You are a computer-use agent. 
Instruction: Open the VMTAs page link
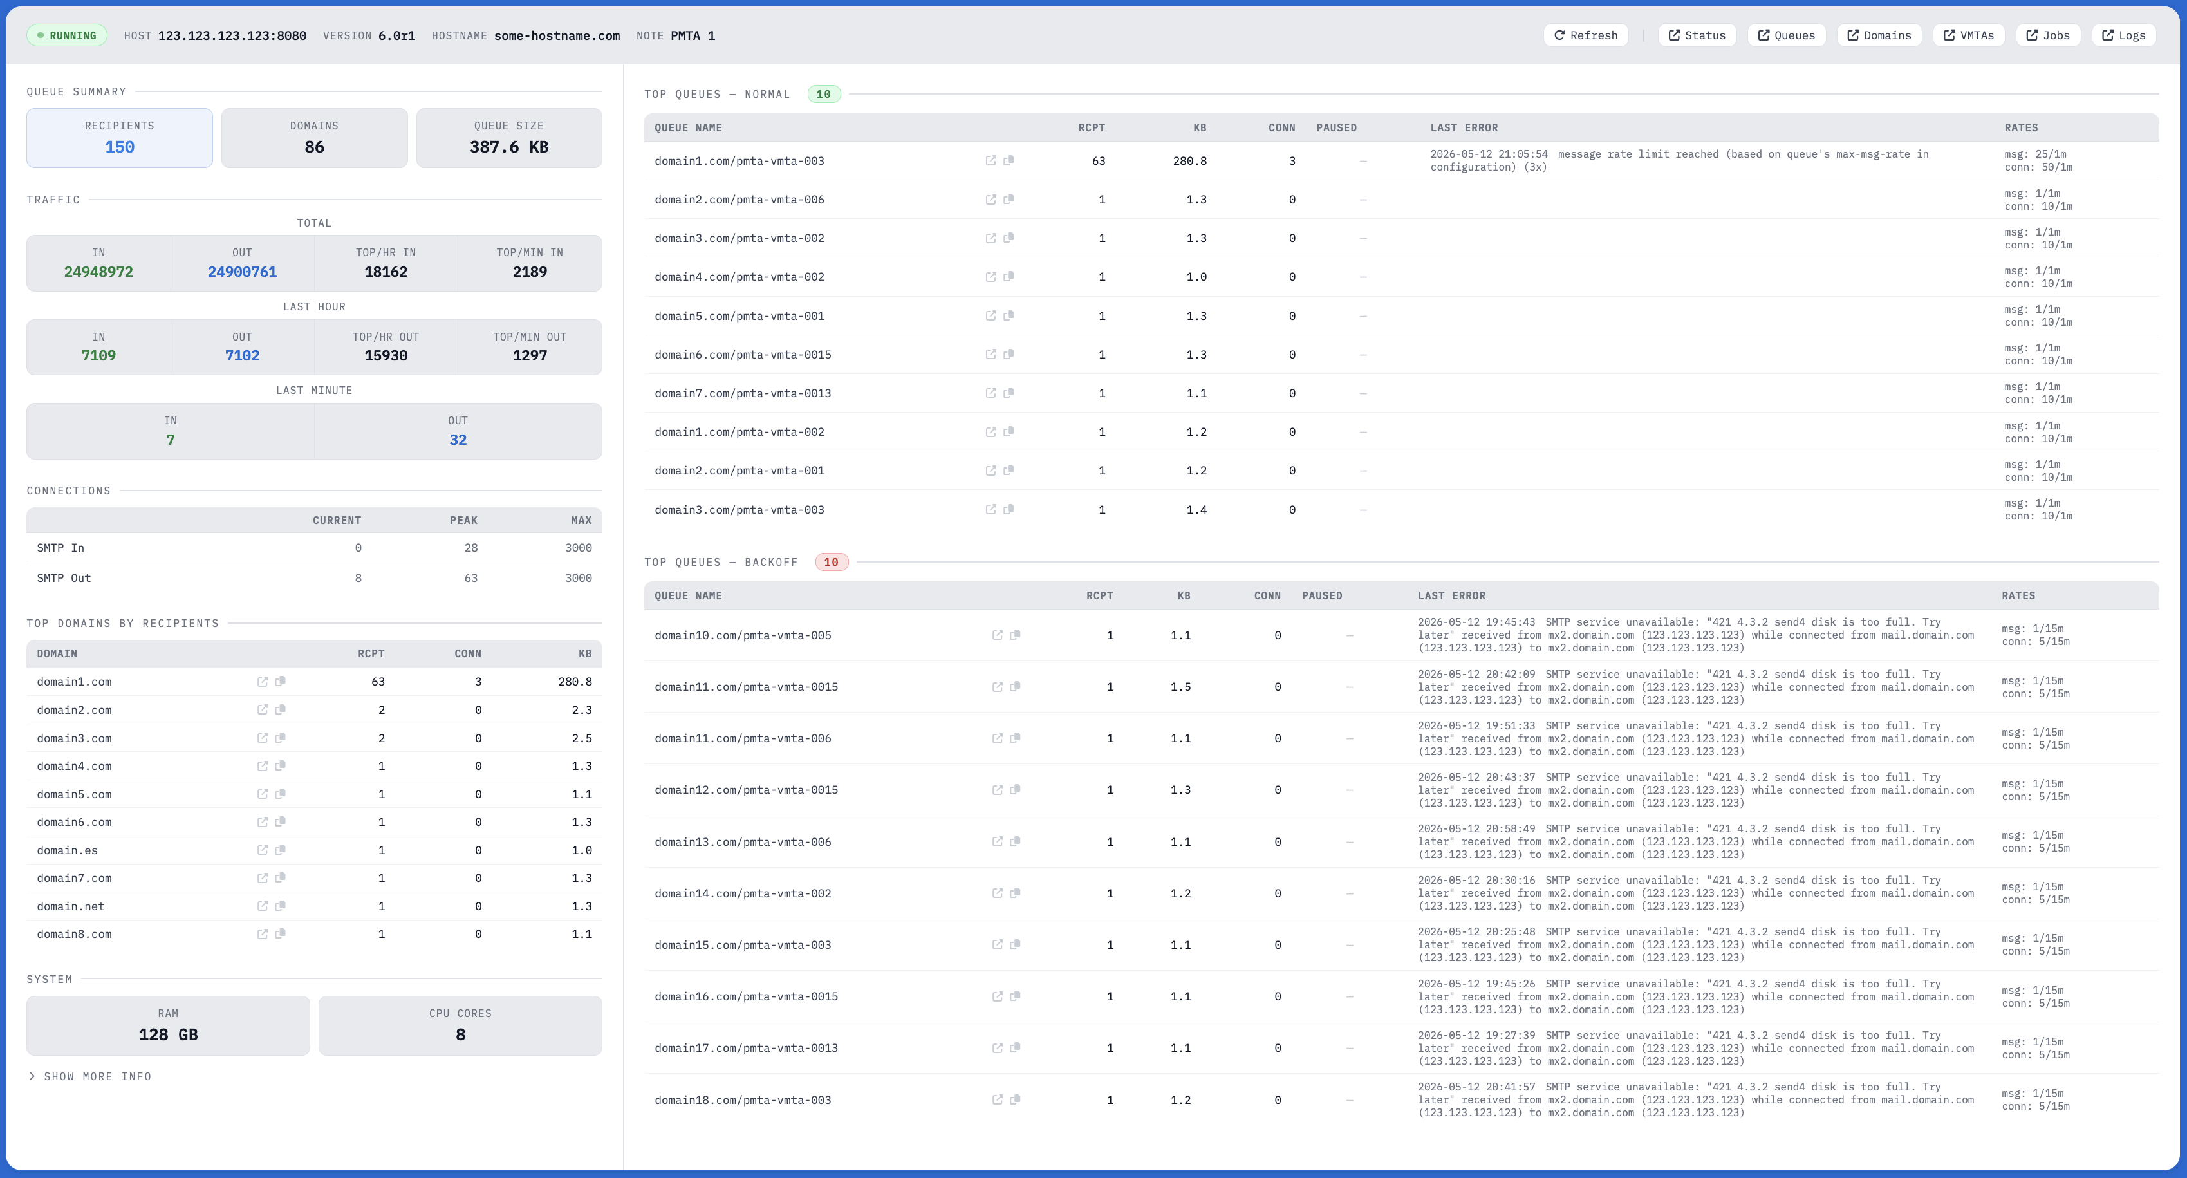(x=1969, y=35)
